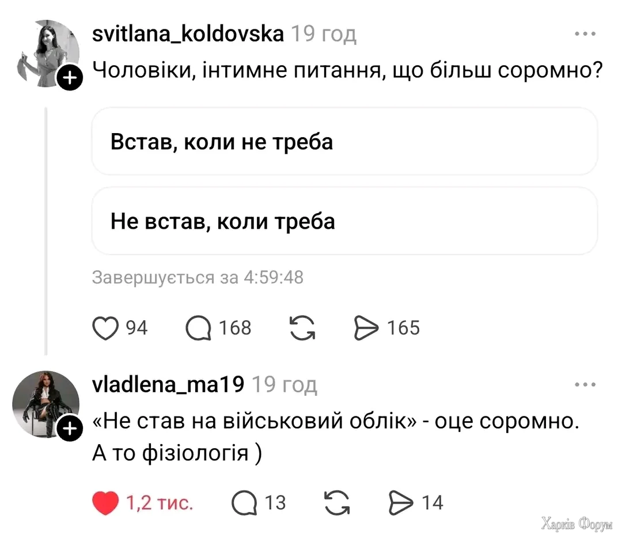Viewport: 622px width, 538px height.
Task: Open more options menu for vladlena_ma19's reply
Action: 585,385
